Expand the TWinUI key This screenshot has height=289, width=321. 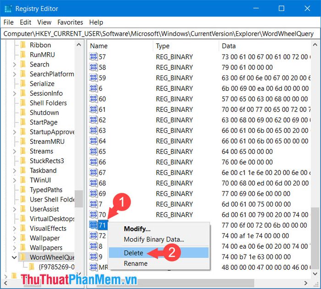click(x=14, y=180)
